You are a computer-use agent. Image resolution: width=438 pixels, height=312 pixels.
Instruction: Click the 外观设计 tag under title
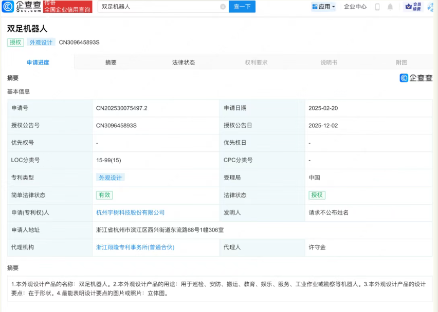[x=41, y=43]
